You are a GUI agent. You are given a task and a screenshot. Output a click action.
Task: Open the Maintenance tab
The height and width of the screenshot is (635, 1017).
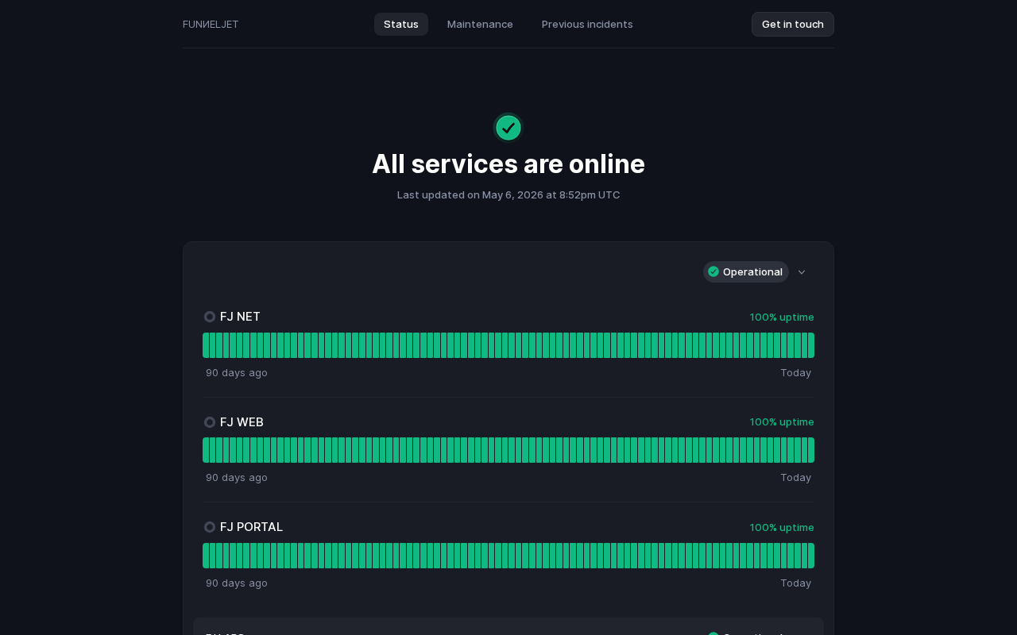[480, 24]
